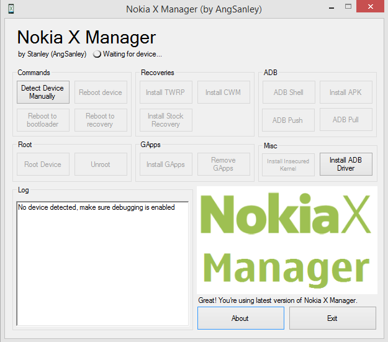This screenshot has height=342, width=388.
Task: Click the Nokia X Manager logo image
Action: pyautogui.click(x=287, y=240)
